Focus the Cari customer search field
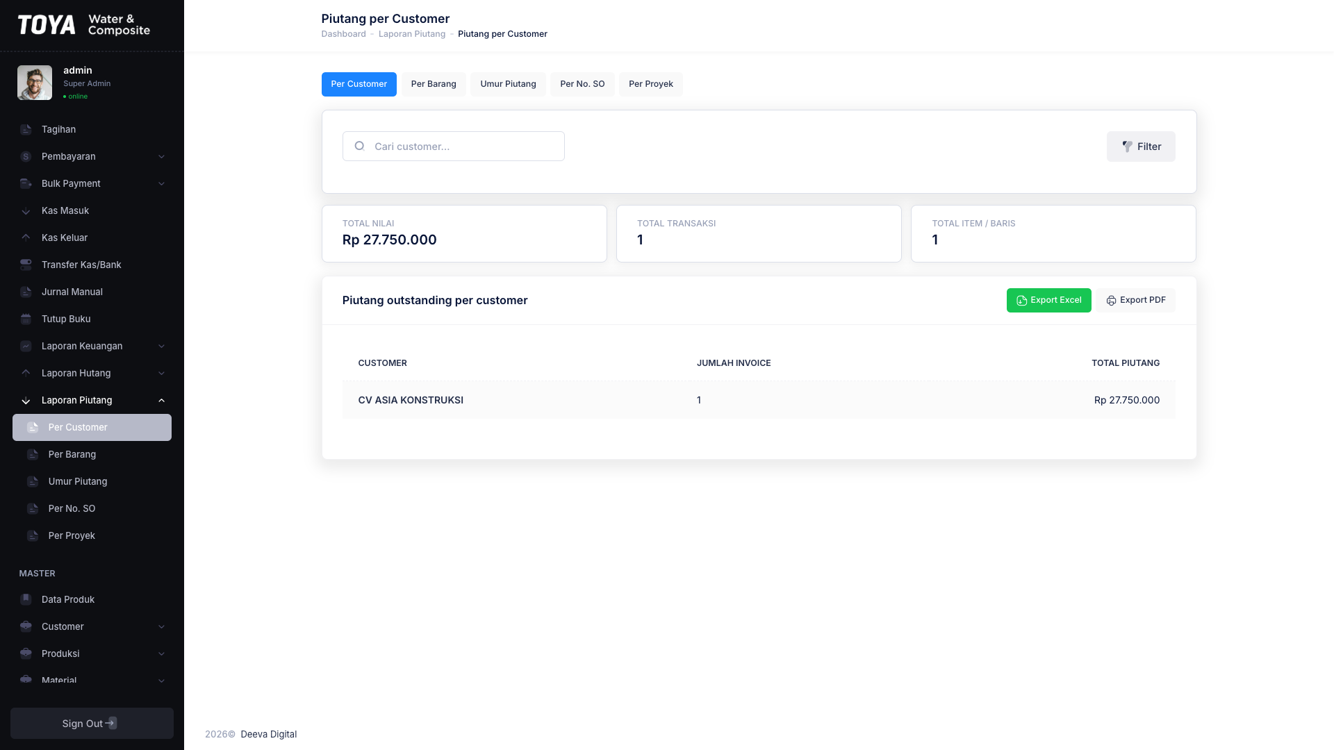This screenshot has width=1334, height=750. [453, 146]
